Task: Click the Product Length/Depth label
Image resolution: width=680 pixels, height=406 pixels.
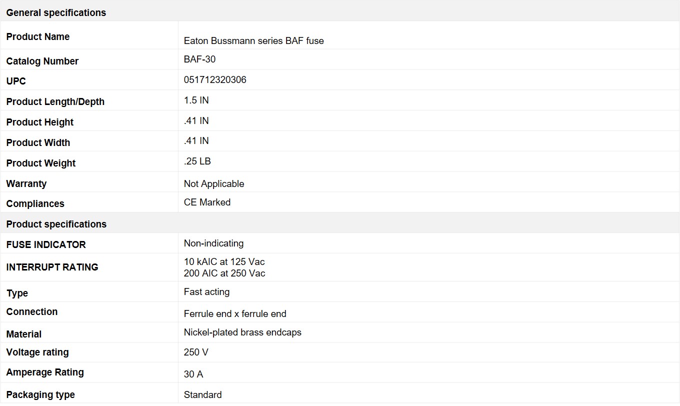Action: 55,101
